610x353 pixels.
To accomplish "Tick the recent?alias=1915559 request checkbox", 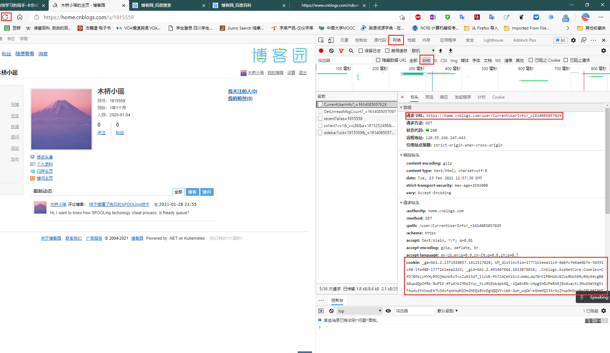I will [320, 119].
